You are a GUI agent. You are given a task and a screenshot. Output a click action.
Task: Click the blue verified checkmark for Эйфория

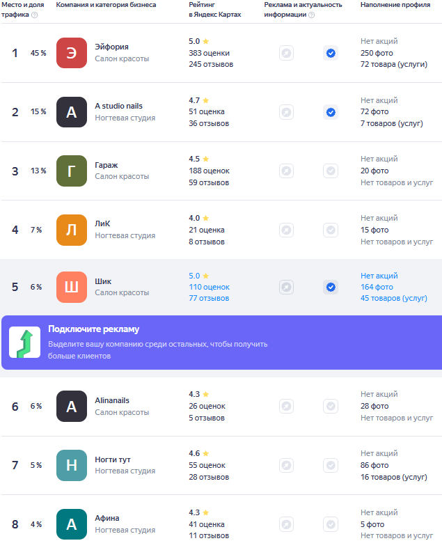[x=331, y=53]
